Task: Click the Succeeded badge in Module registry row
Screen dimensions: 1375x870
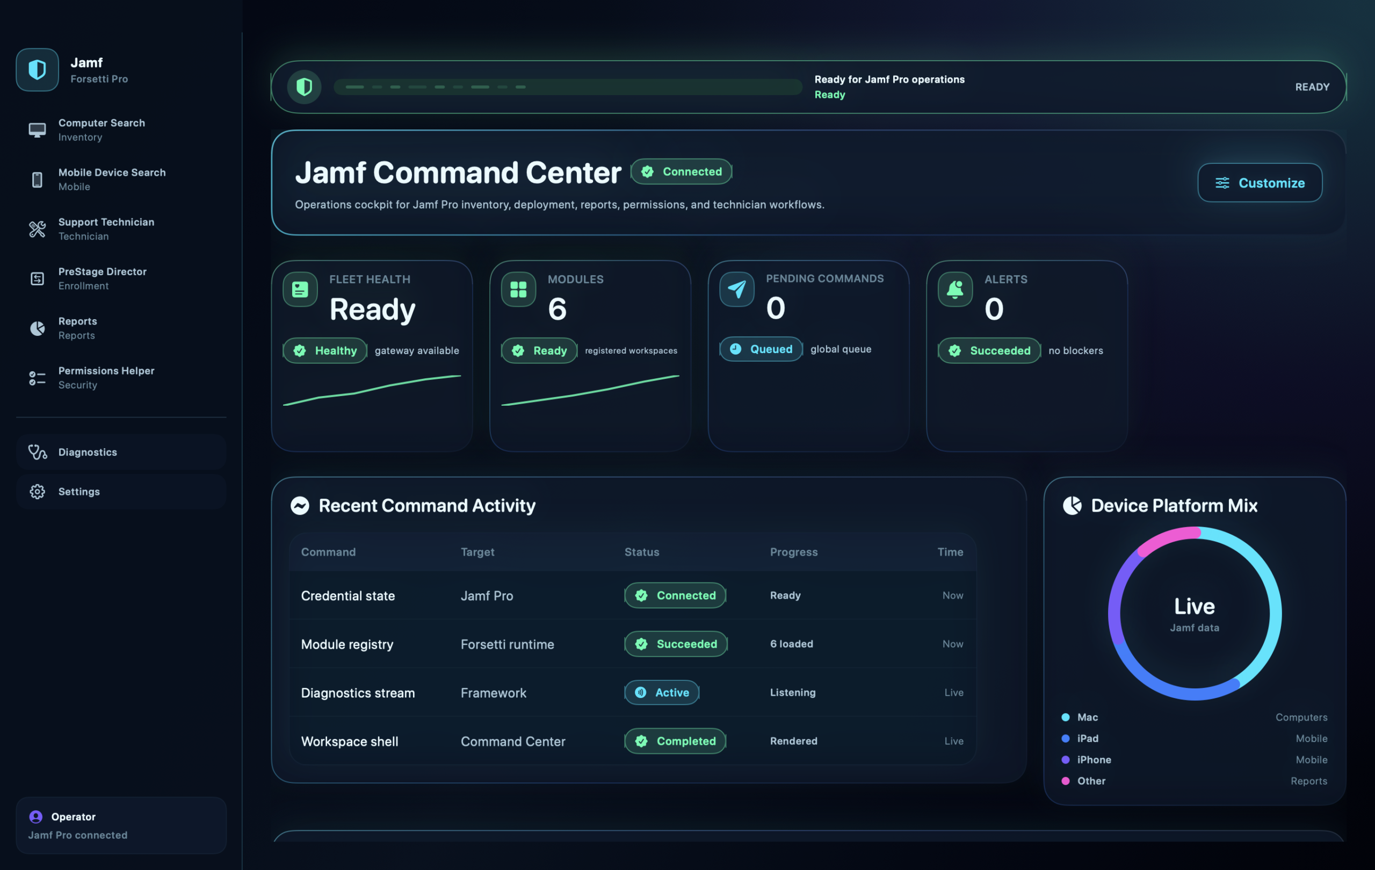Action: click(x=676, y=644)
